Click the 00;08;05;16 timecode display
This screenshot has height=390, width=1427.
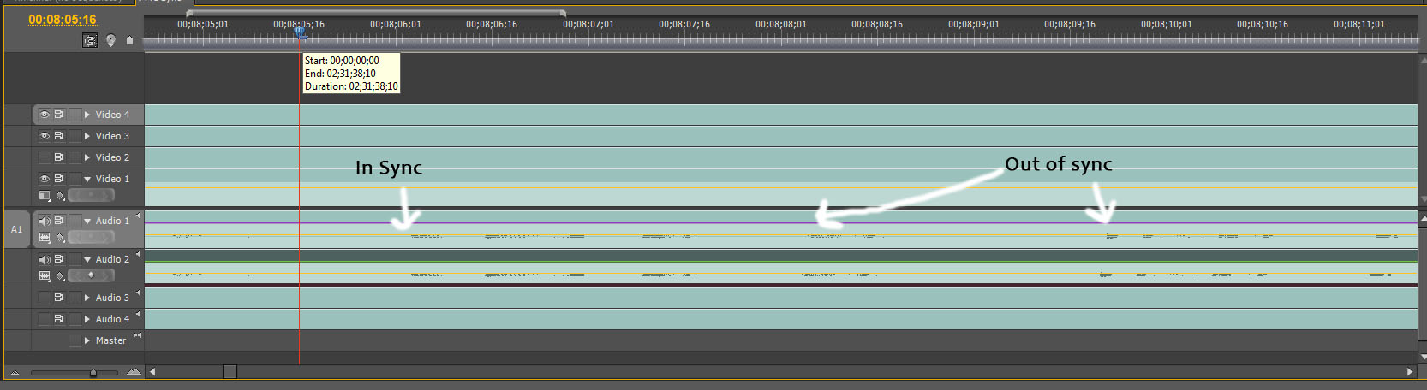pyautogui.click(x=63, y=20)
